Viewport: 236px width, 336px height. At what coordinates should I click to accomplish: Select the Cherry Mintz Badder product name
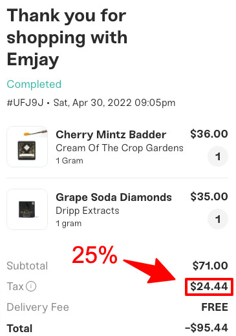pyautogui.click(x=111, y=134)
